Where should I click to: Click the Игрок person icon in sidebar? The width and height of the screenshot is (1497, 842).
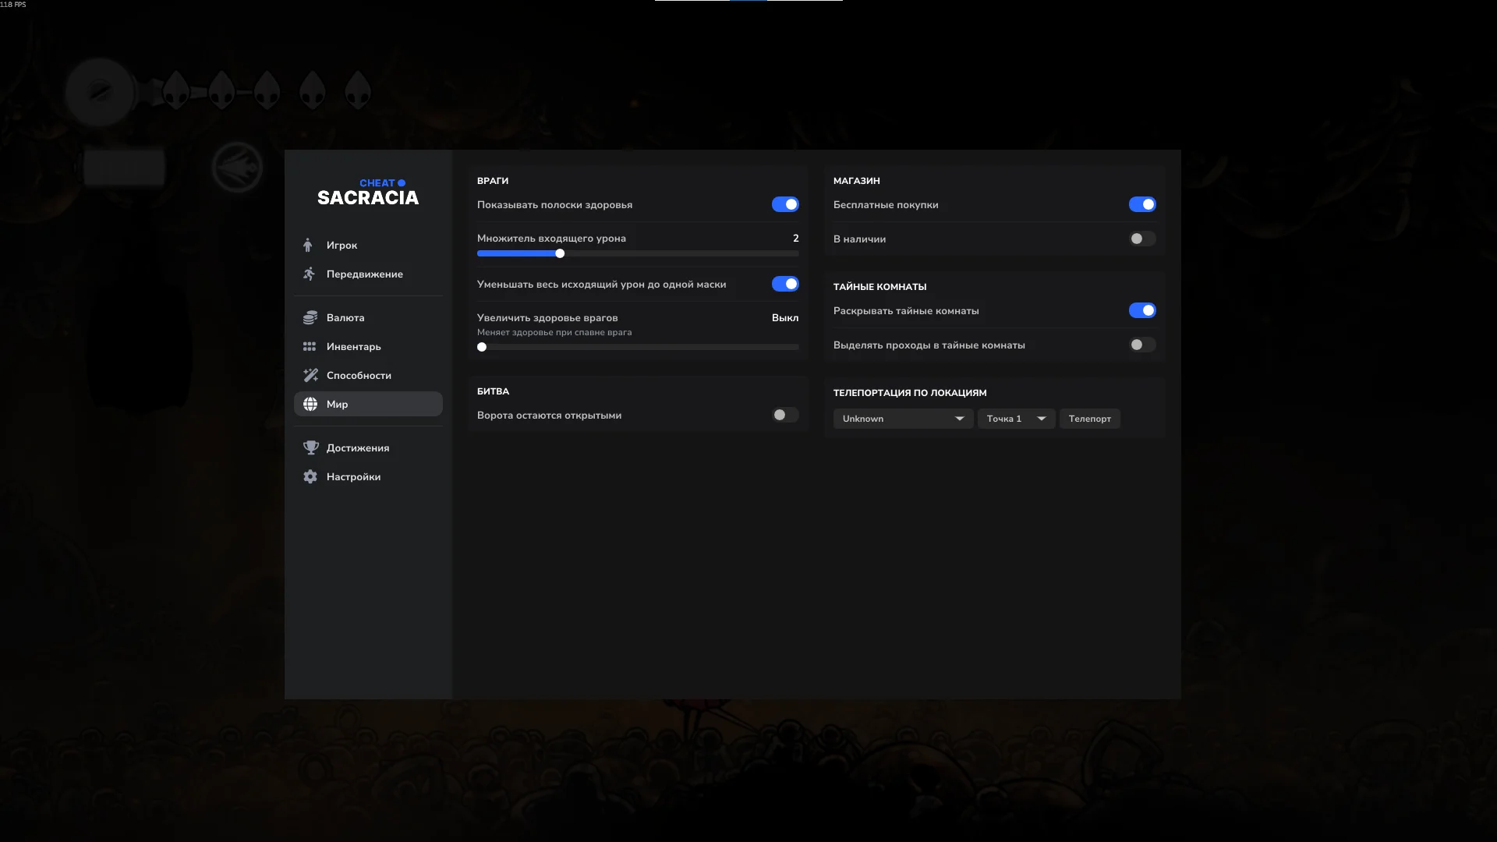point(308,245)
